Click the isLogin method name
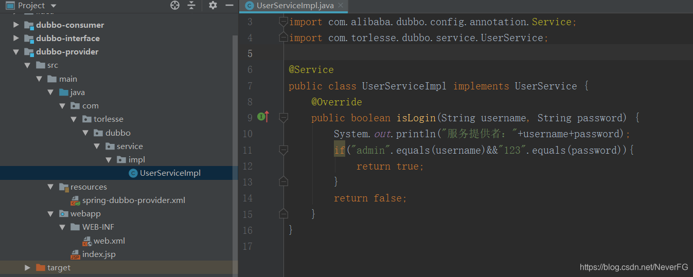This screenshot has height=277, width=693. click(416, 118)
